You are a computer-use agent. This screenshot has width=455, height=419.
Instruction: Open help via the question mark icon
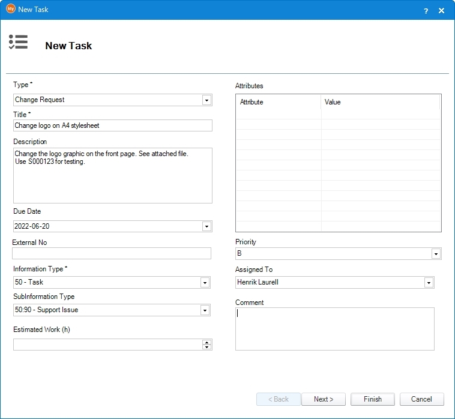coord(426,11)
